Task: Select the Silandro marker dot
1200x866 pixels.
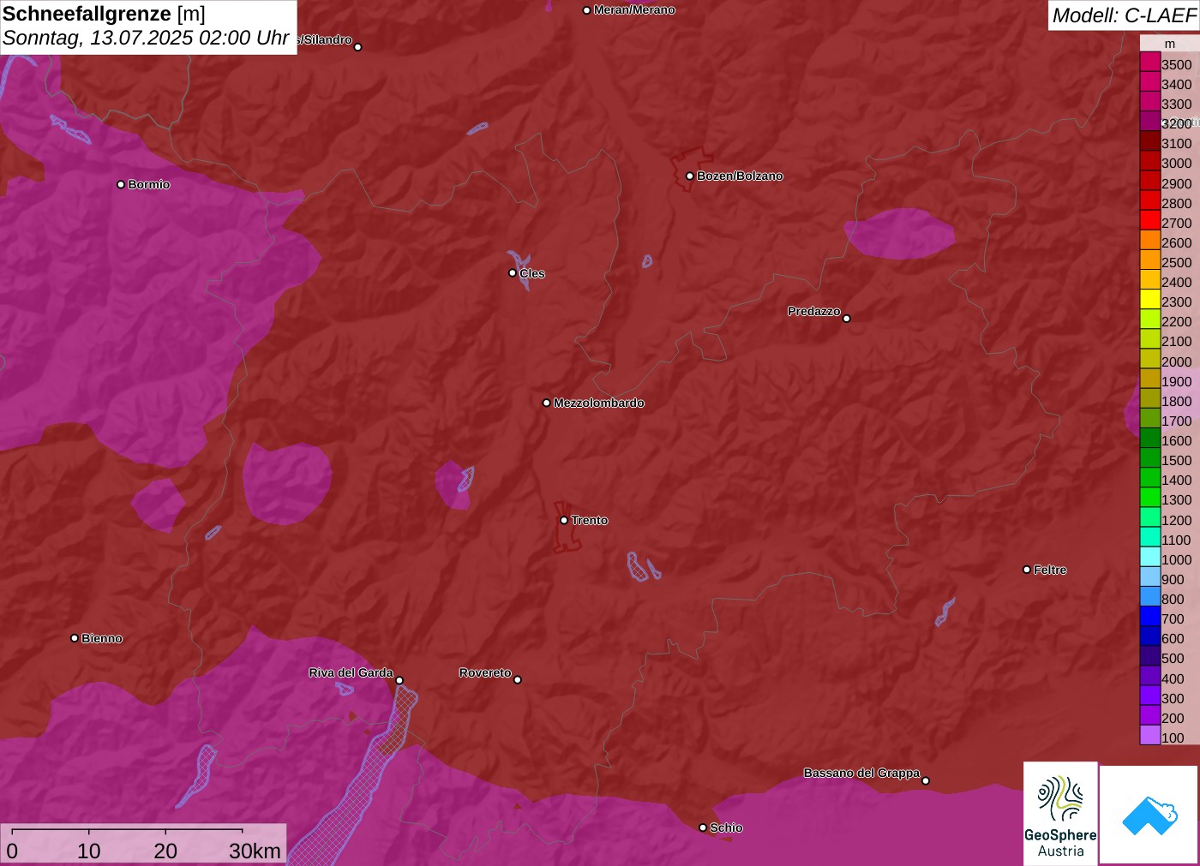Action: click(x=358, y=47)
